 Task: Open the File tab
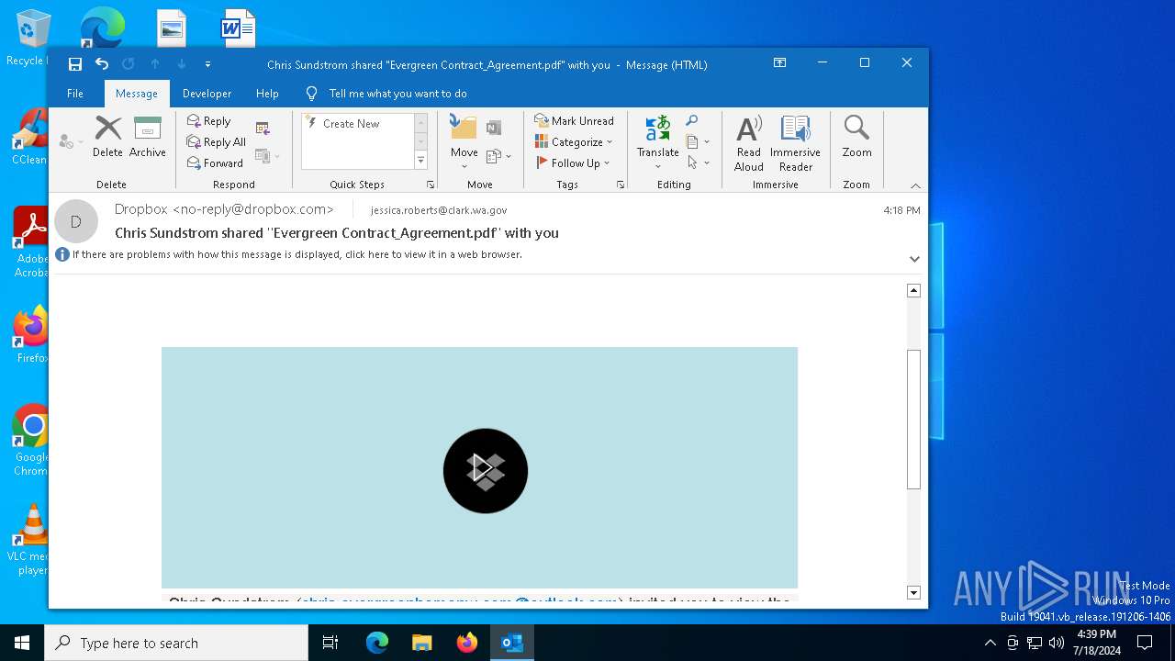point(75,94)
